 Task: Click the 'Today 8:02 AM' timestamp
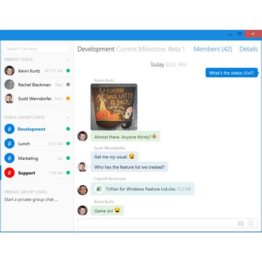168,65
